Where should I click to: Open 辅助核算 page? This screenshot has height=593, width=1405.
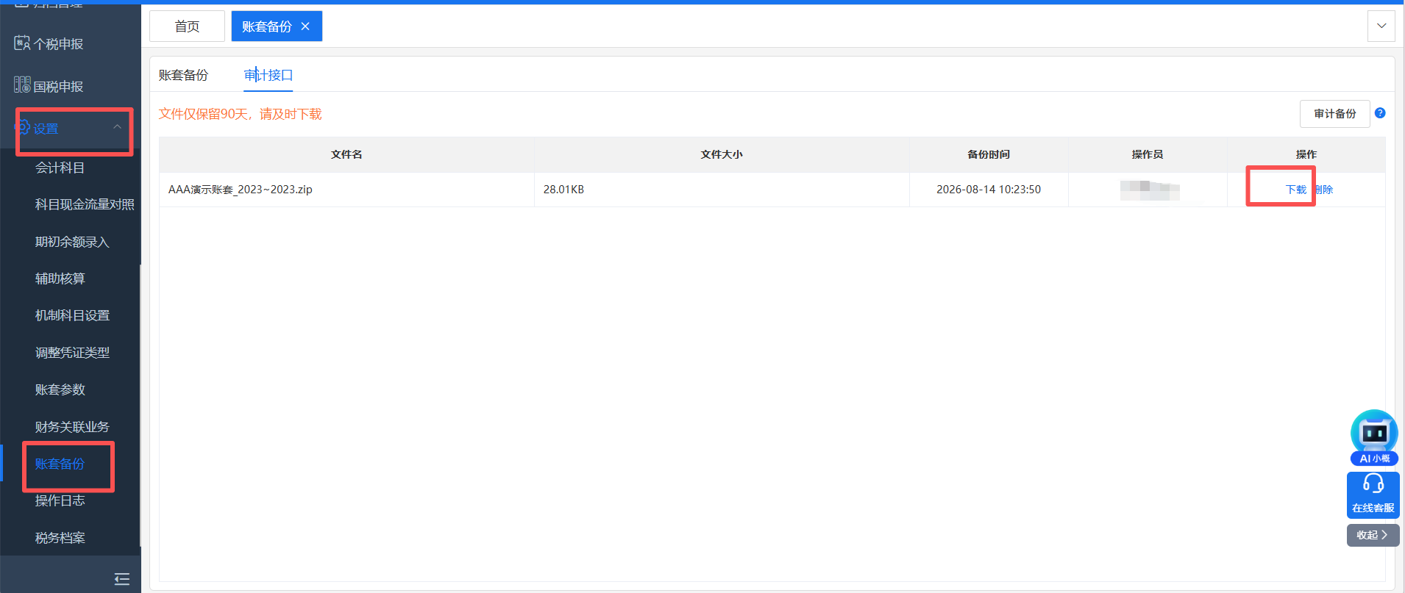(x=60, y=278)
